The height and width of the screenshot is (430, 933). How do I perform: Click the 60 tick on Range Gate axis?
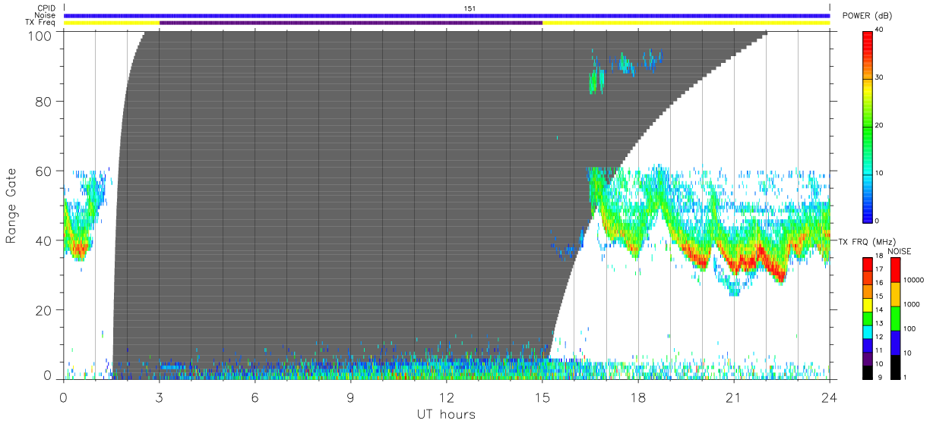44,171
